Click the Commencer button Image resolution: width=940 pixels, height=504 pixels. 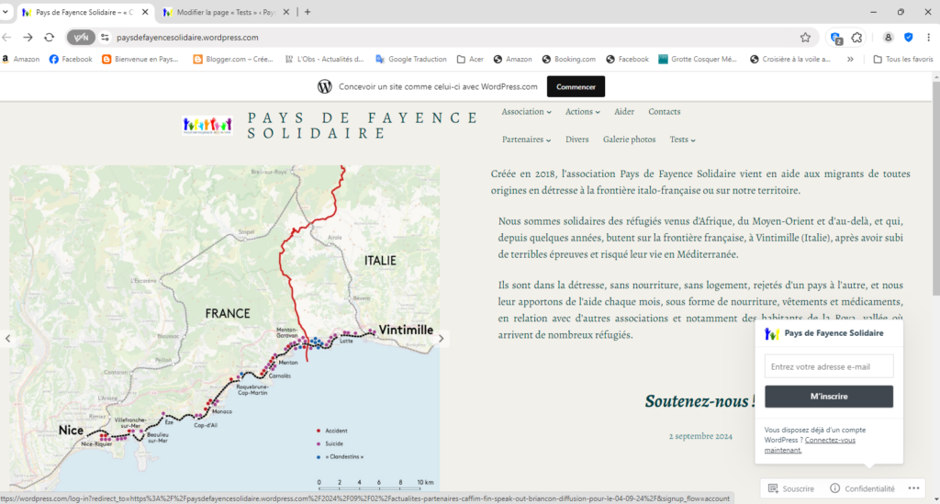(x=576, y=86)
